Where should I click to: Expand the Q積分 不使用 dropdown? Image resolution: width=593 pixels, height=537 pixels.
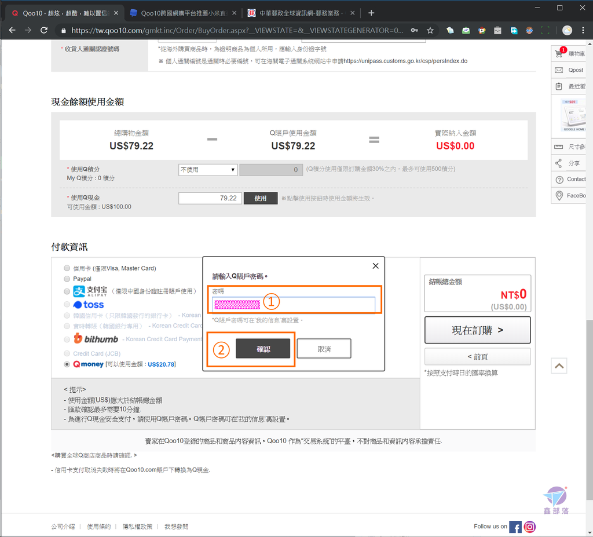(x=208, y=170)
